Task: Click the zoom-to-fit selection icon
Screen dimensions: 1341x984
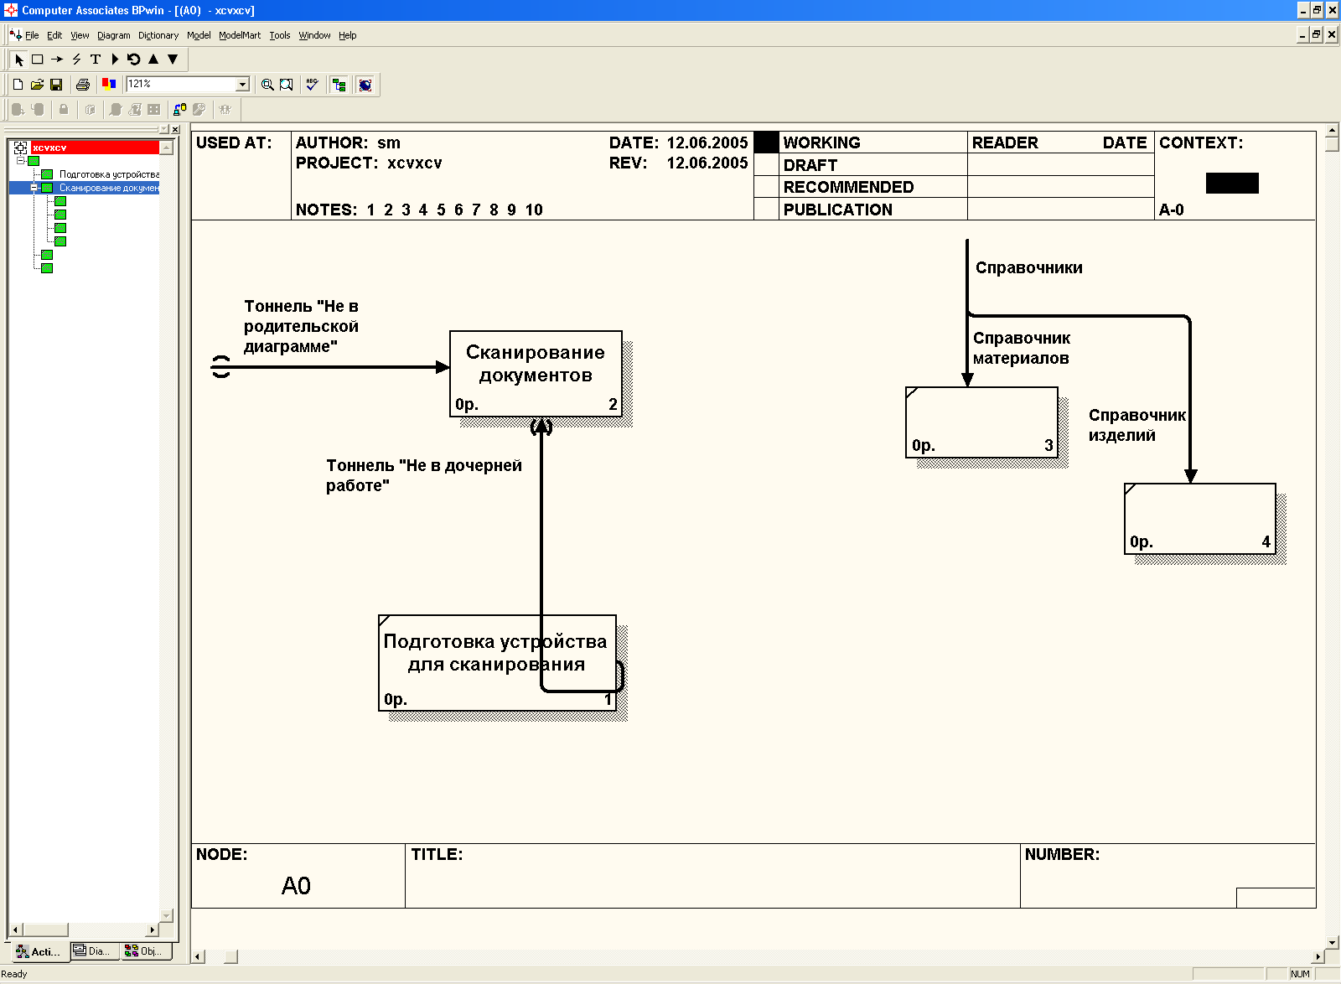Action: (287, 85)
